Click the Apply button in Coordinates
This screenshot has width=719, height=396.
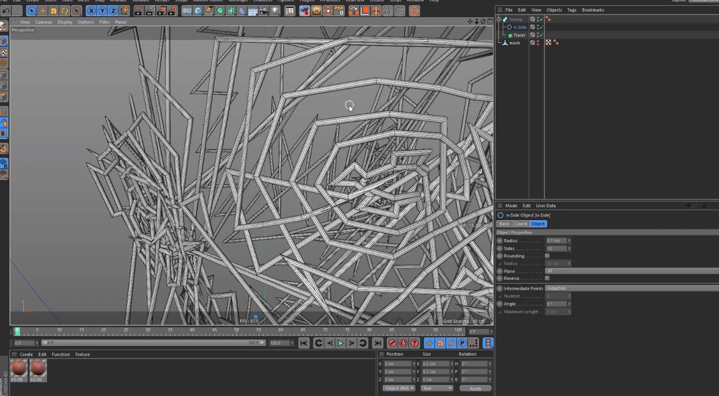tap(475, 389)
